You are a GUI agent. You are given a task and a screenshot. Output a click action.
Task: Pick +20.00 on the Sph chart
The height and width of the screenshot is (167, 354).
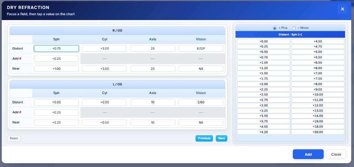coord(318,132)
